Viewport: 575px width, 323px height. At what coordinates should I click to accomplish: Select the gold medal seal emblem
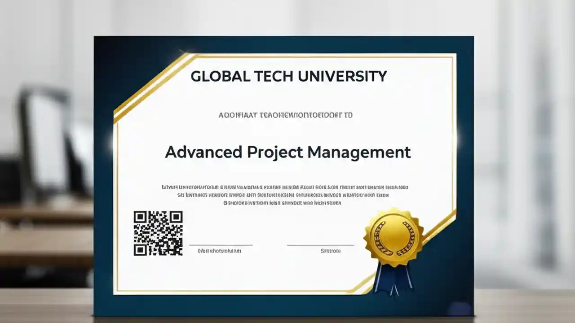pos(394,236)
